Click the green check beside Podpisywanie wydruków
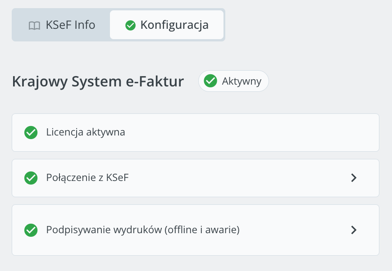The height and width of the screenshot is (271, 392). click(x=31, y=230)
